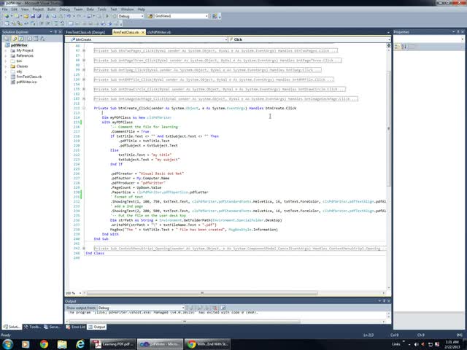
Task: Open the Server Explorer tab at bottom left
Action: pos(52,327)
